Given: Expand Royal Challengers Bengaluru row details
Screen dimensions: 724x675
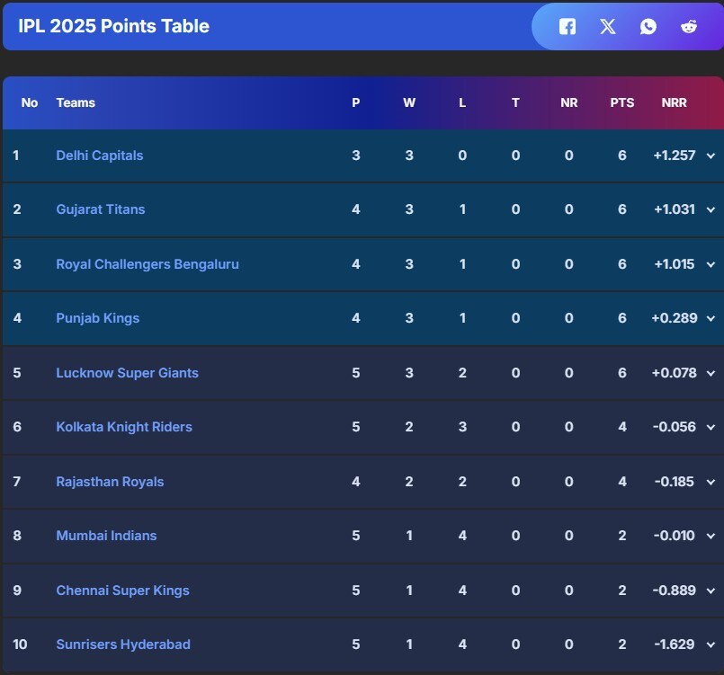Looking at the screenshot, I should [711, 264].
